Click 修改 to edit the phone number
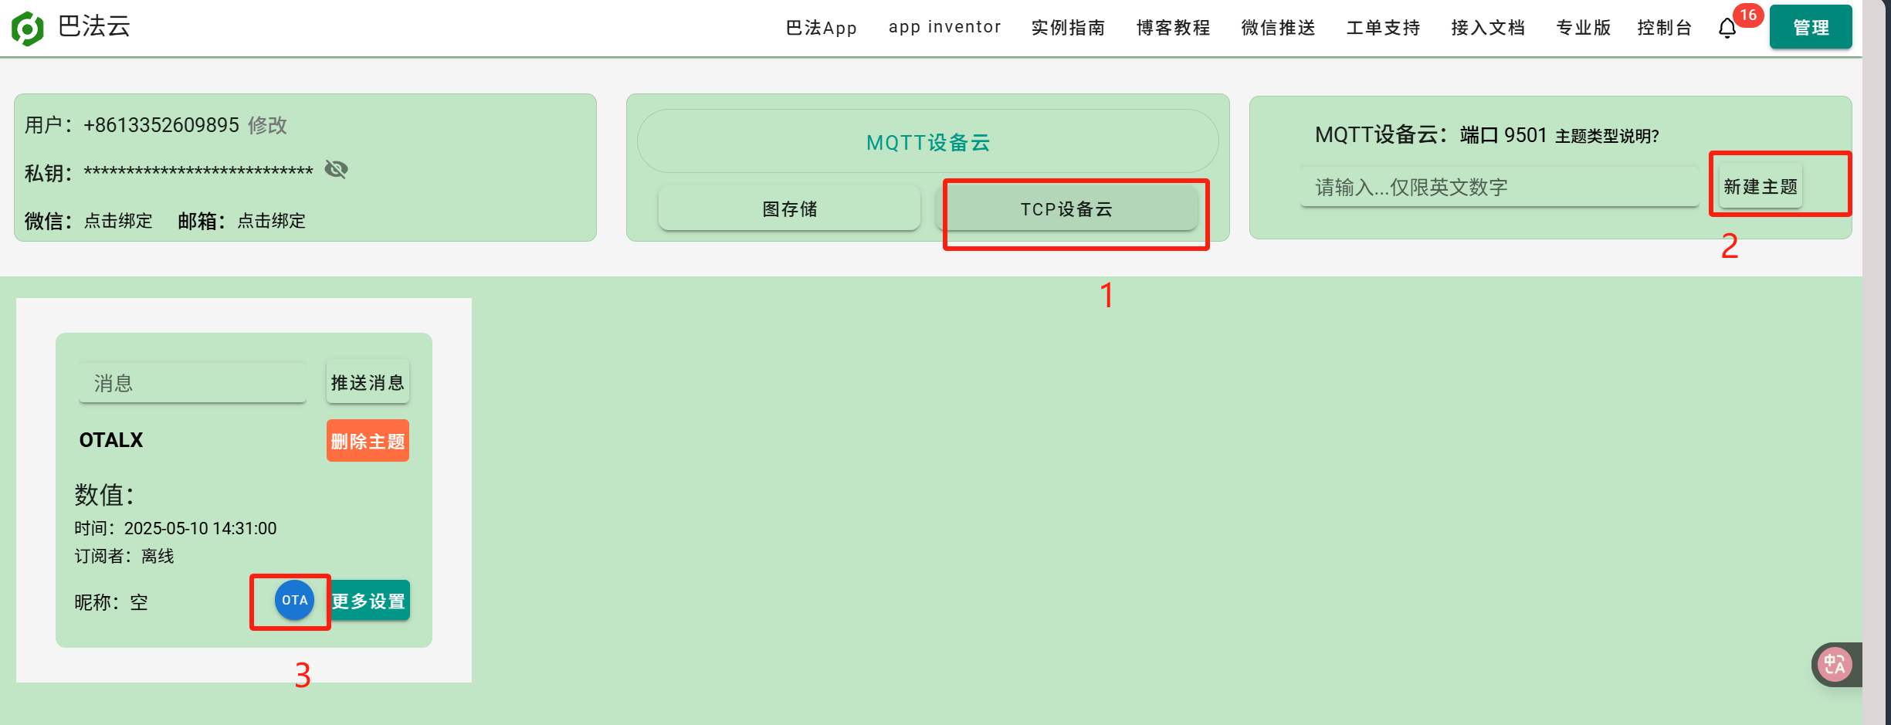 268,125
